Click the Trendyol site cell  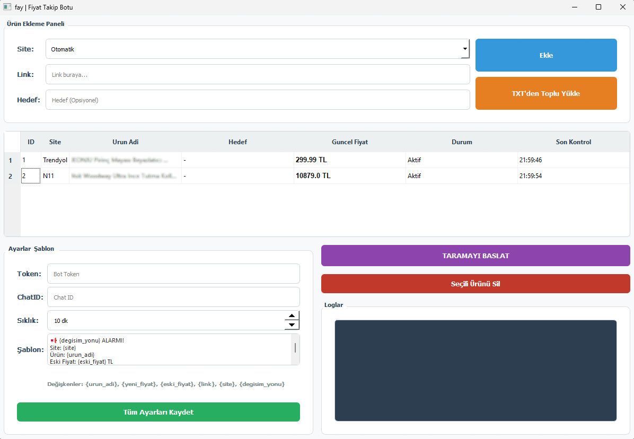(55, 160)
